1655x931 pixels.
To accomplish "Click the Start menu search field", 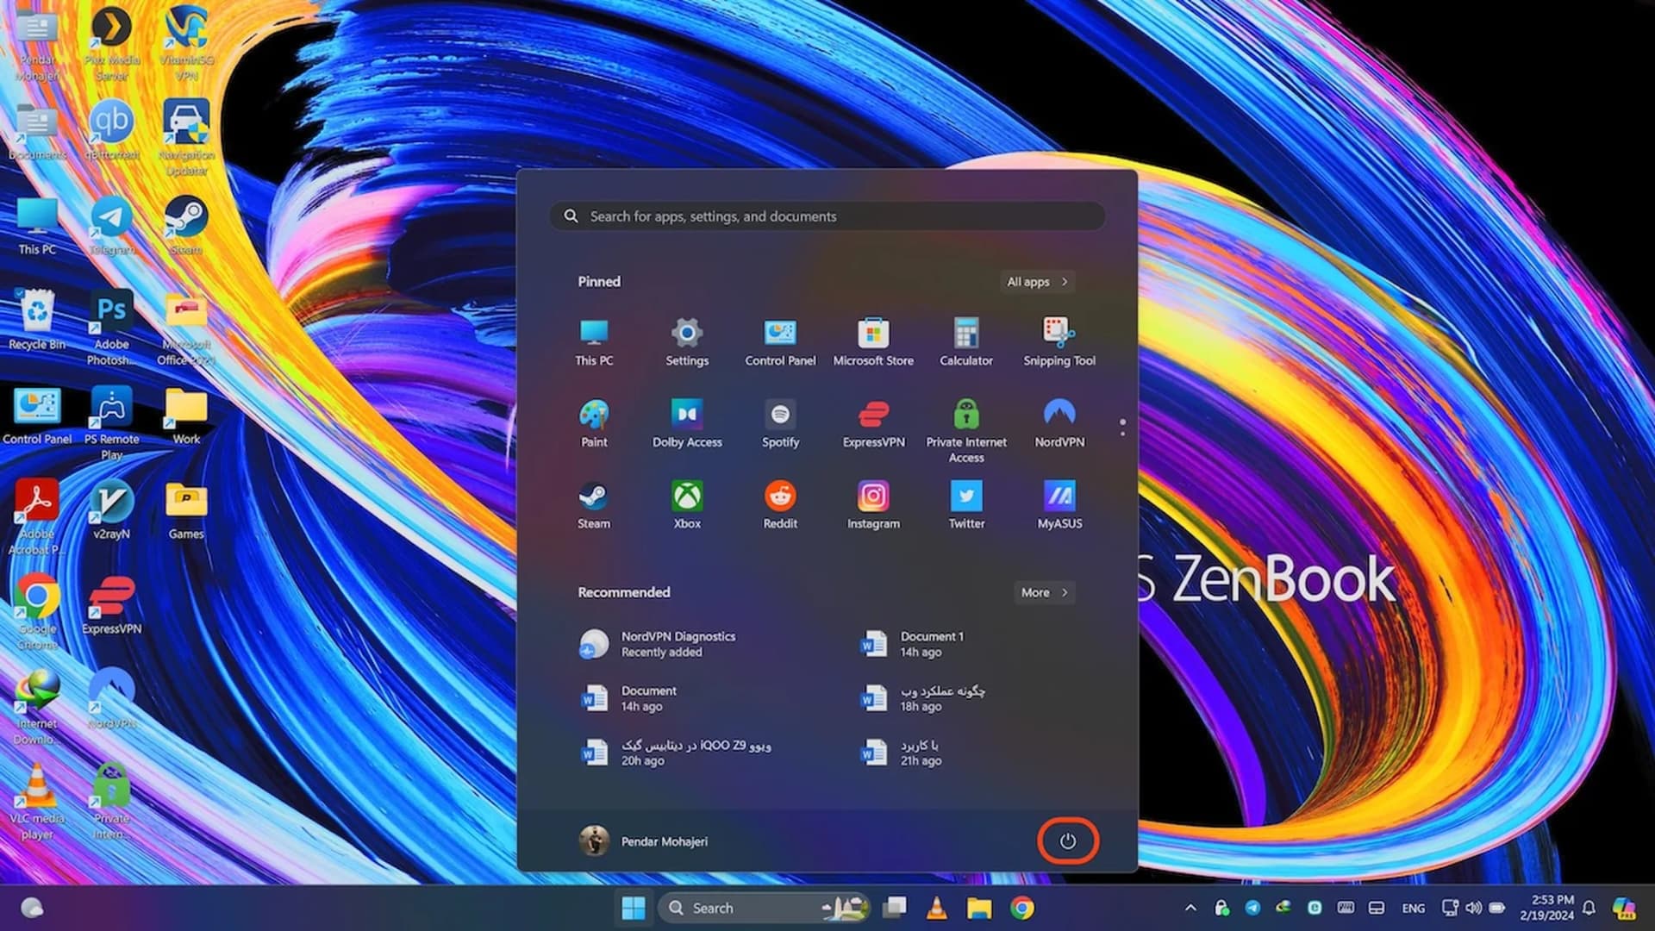I will pos(827,216).
